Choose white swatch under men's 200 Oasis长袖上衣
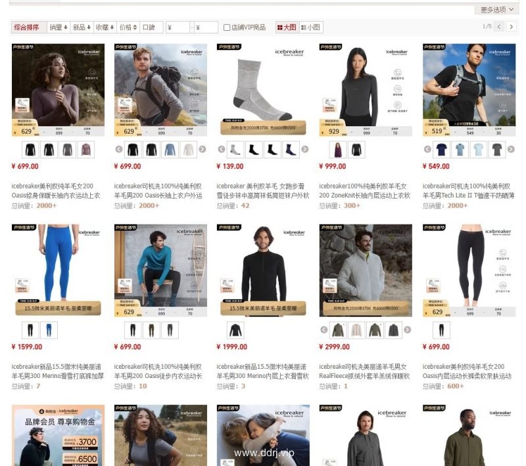 (x=189, y=150)
